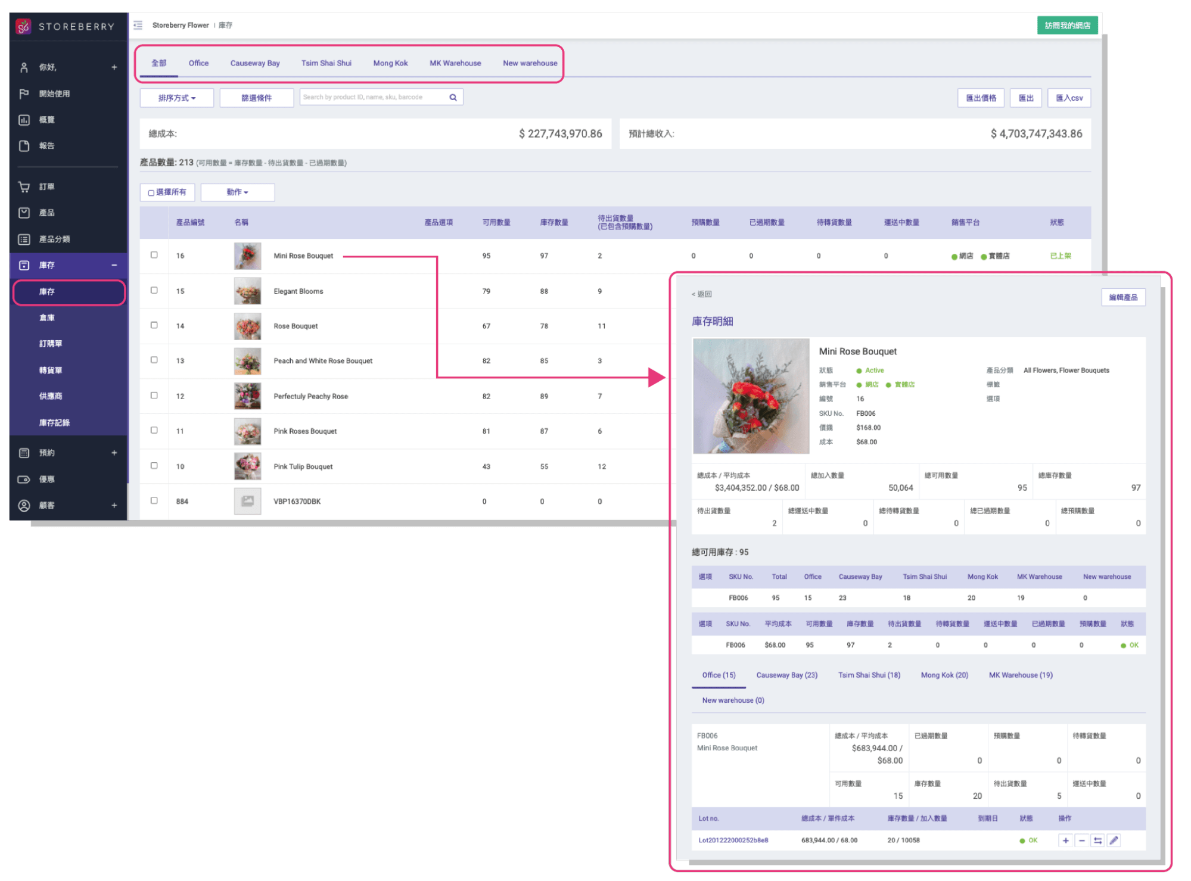Open the Discounts coupon icon

[x=24, y=479]
